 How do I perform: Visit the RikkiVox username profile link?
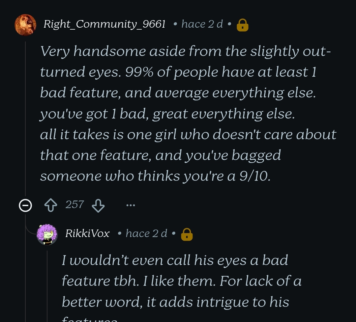tap(87, 233)
